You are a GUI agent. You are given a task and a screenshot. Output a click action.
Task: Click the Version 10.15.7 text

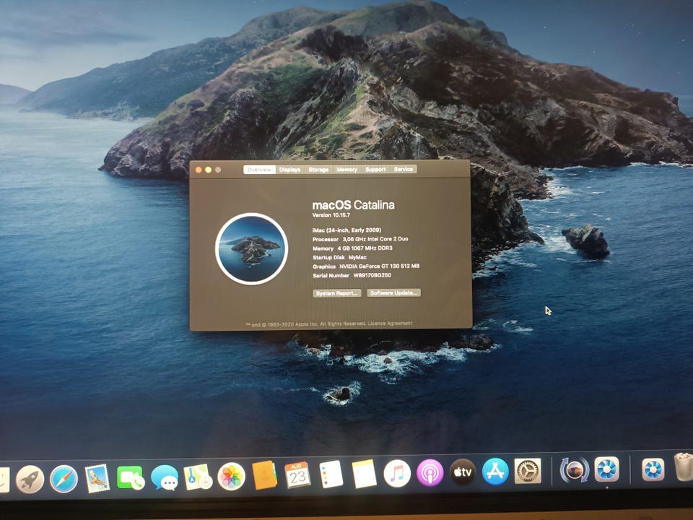coord(331,215)
